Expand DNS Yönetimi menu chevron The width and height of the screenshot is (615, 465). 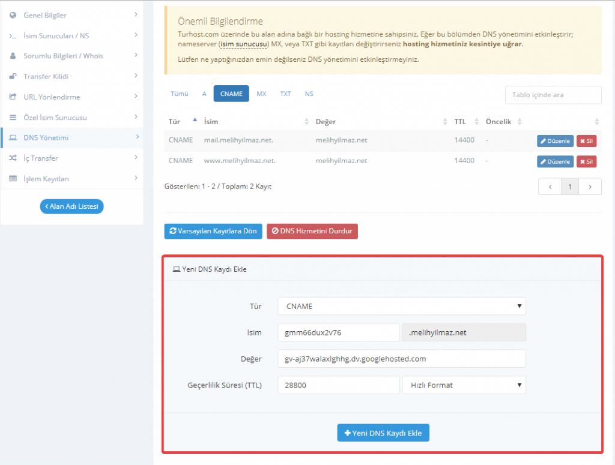(x=137, y=137)
